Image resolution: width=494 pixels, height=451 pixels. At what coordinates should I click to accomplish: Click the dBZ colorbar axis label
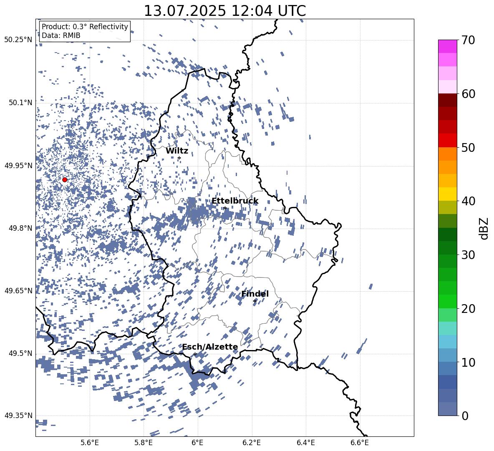(484, 228)
